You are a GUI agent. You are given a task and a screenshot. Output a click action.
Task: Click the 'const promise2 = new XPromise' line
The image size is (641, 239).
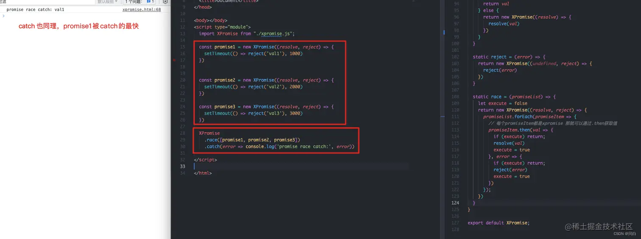click(x=266, y=80)
